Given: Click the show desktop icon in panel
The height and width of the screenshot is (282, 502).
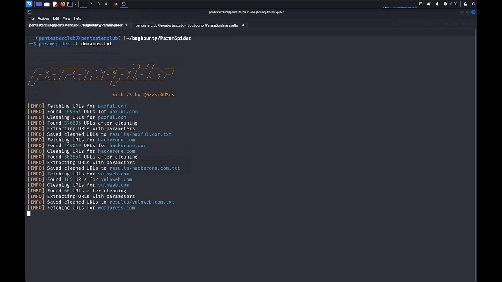Looking at the screenshot, I should click(39, 4).
